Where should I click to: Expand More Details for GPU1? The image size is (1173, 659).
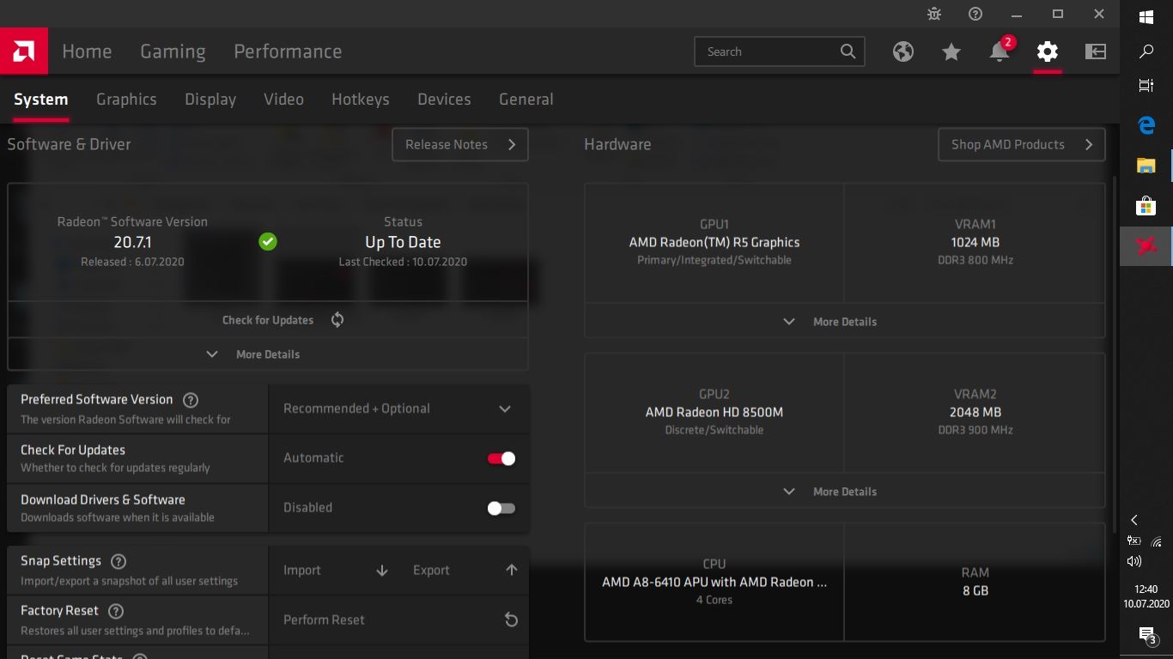point(845,322)
